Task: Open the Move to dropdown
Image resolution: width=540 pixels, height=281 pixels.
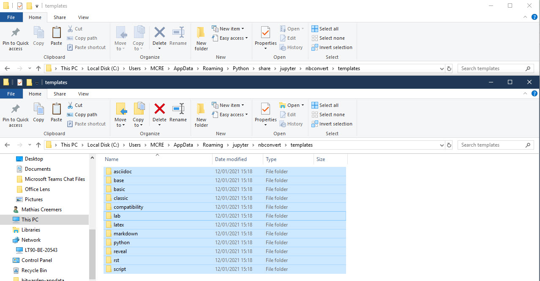Action: (x=121, y=114)
